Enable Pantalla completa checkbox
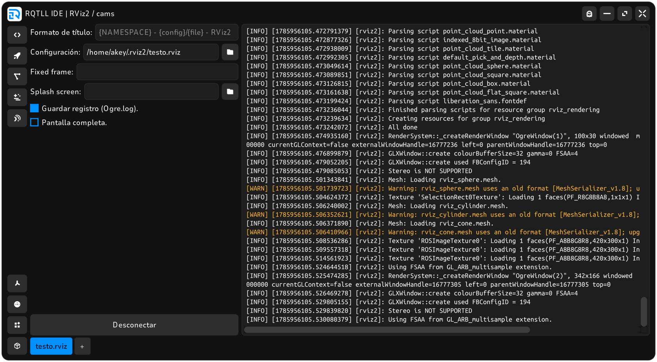 (34, 122)
